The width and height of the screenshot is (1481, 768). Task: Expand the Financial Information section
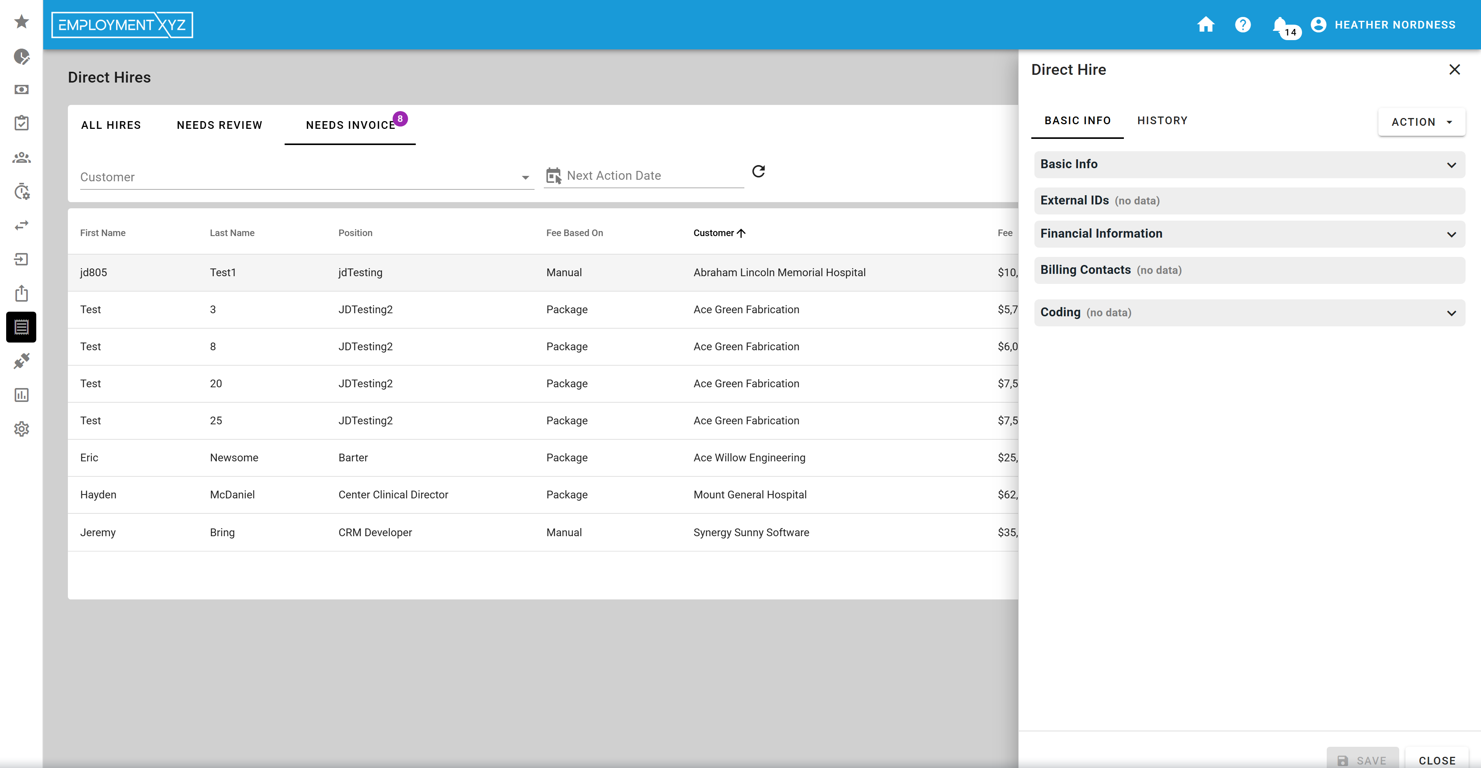[x=1249, y=234]
